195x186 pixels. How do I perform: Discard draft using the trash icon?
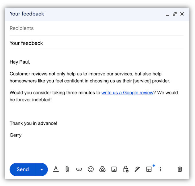pos(180,169)
